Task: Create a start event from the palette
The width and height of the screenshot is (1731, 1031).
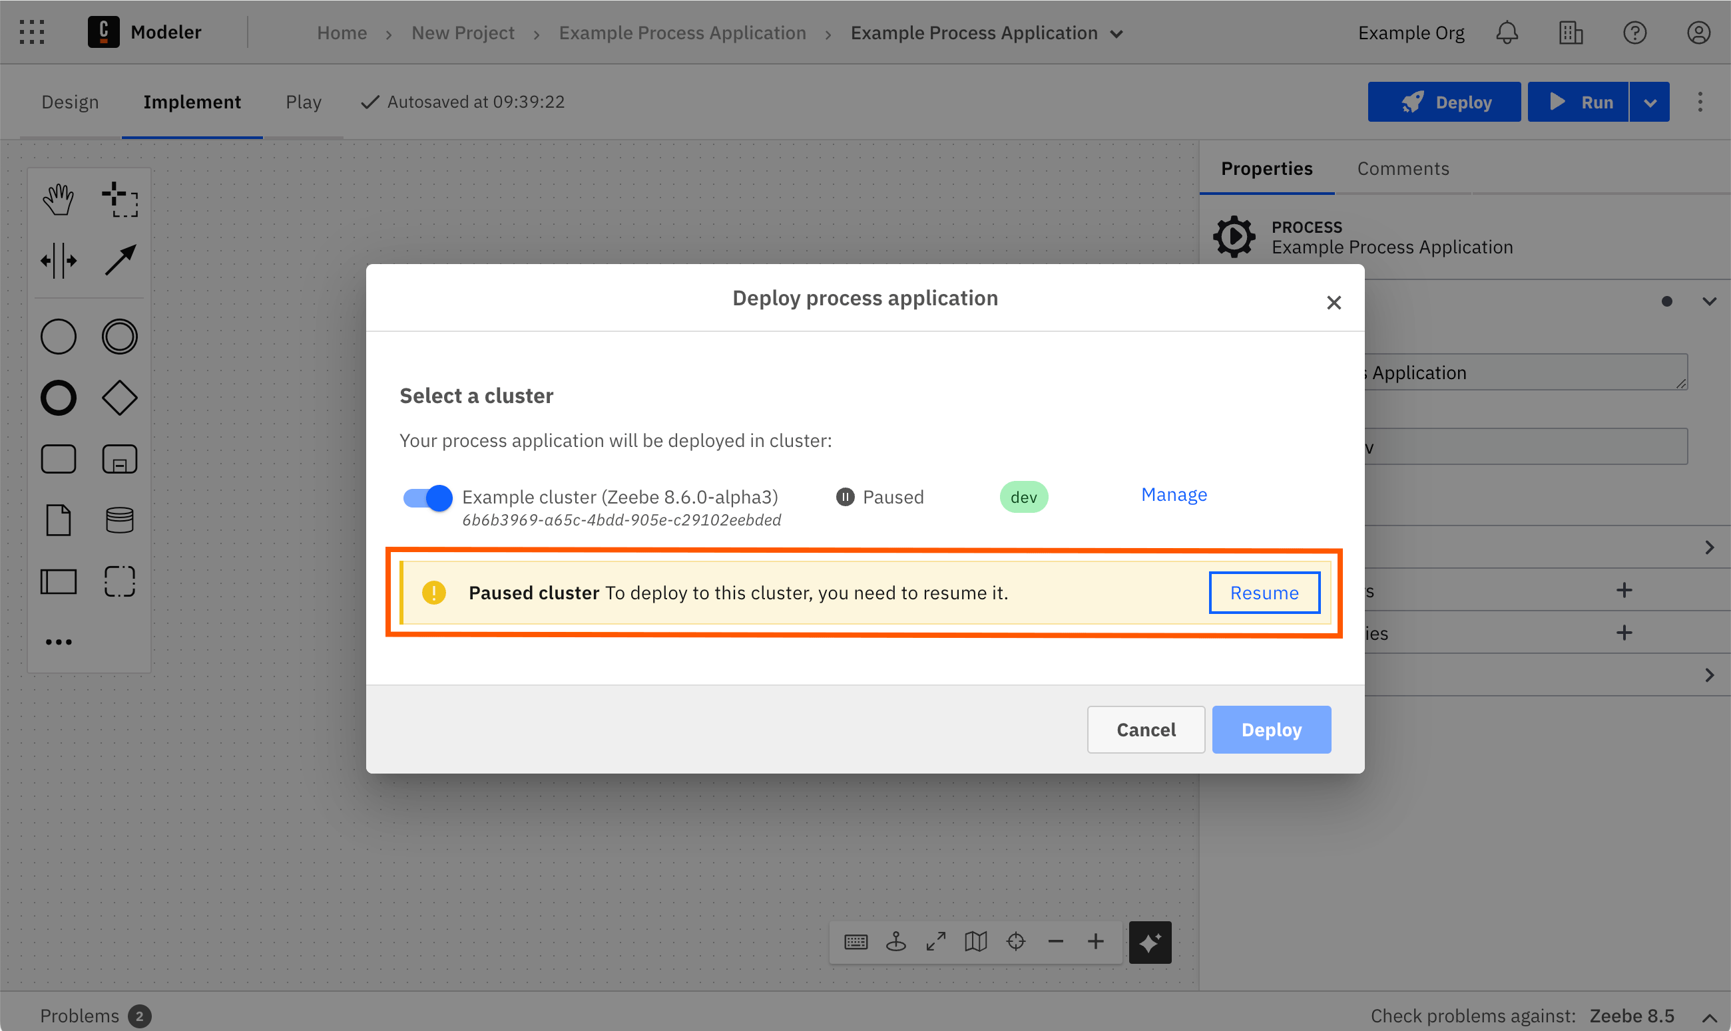Action: click(x=59, y=337)
